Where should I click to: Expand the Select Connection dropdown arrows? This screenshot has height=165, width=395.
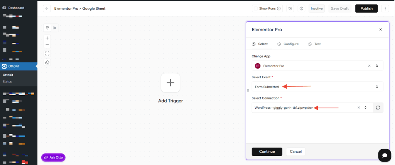(x=365, y=108)
